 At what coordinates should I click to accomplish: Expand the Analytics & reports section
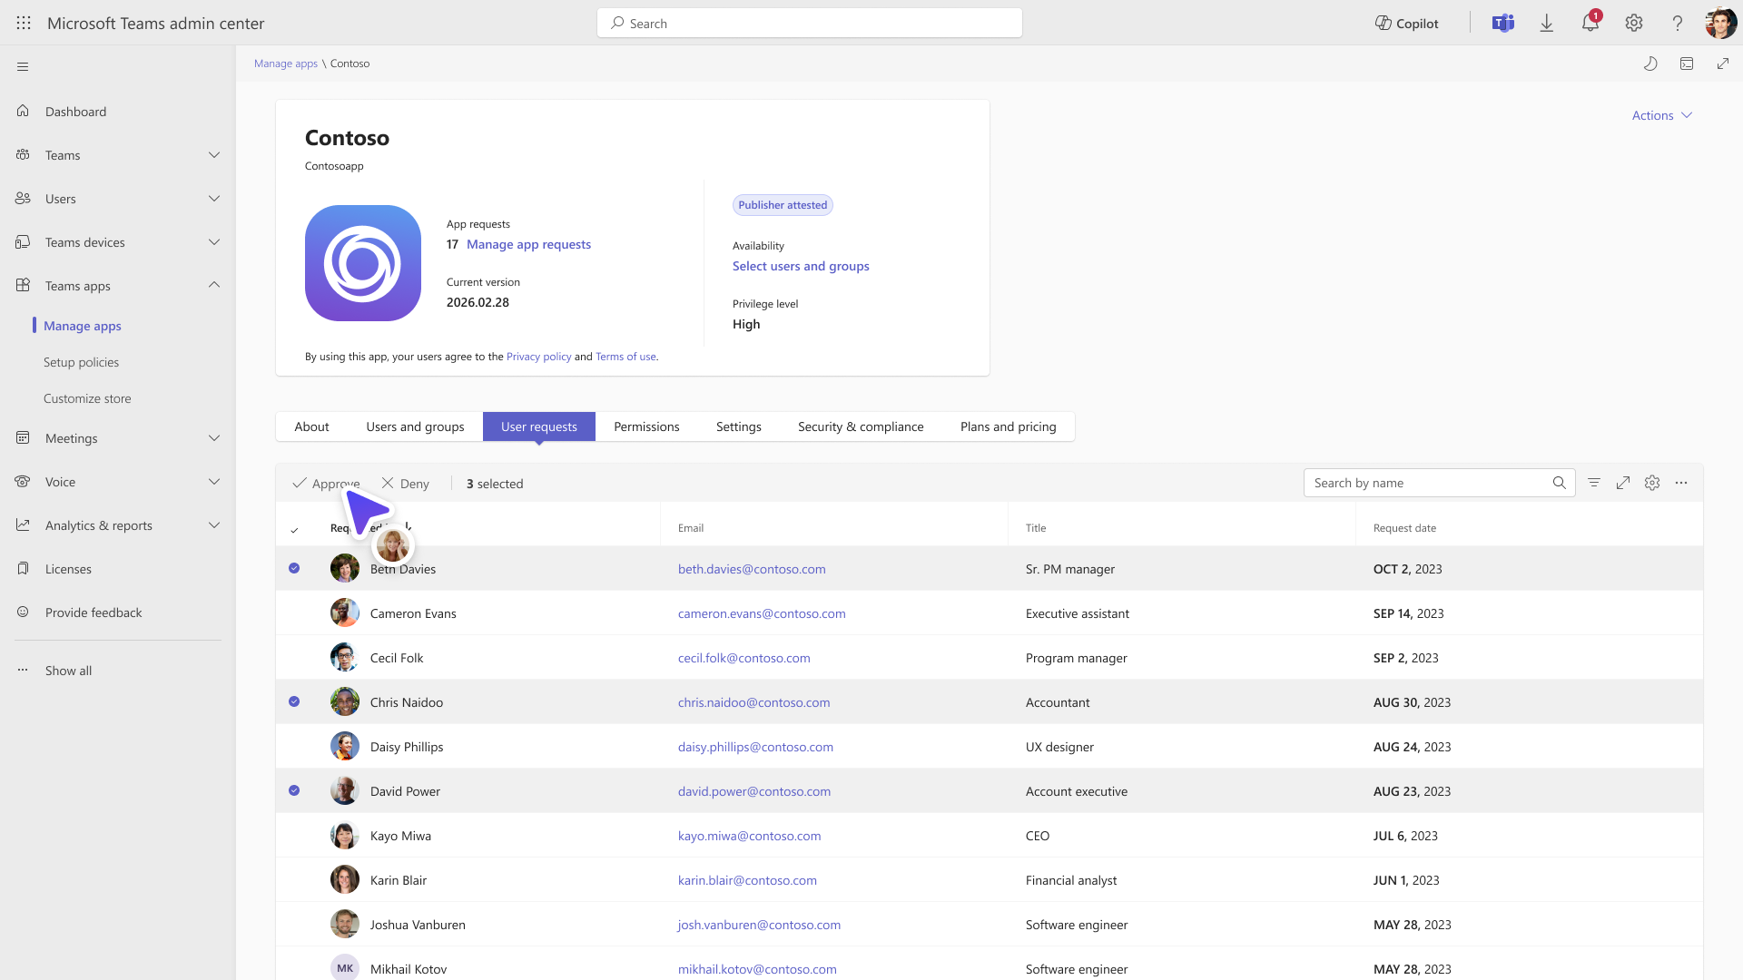[x=214, y=525]
